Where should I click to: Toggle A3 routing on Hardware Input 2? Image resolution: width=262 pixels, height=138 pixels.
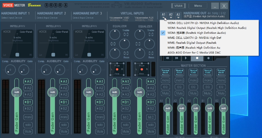tap(64, 95)
